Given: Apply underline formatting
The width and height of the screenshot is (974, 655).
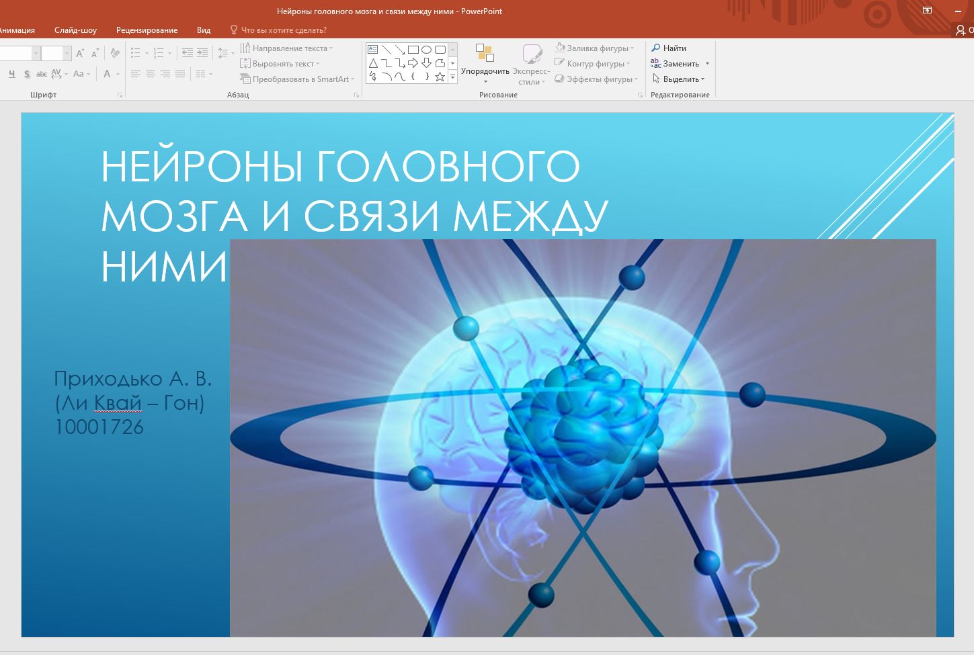Looking at the screenshot, I should pos(11,74).
